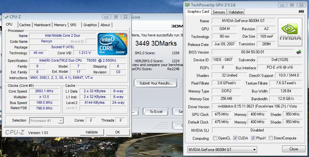Click the OK button in CPU-Z
This screenshot has width=309, height=157.
[118, 132]
